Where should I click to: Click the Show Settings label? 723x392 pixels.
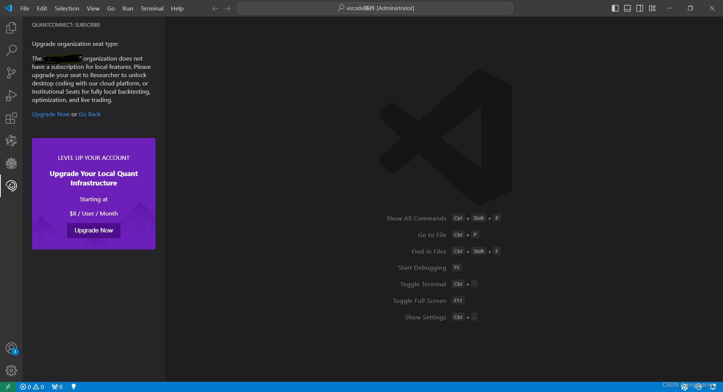426,318
